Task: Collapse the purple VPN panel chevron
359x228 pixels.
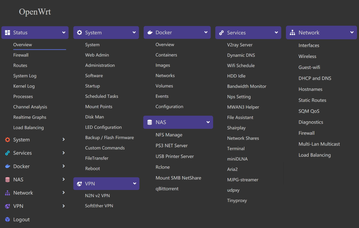Action: (135, 184)
